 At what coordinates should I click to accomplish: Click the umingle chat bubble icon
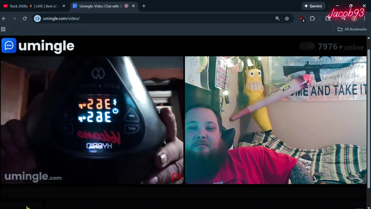tap(9, 46)
